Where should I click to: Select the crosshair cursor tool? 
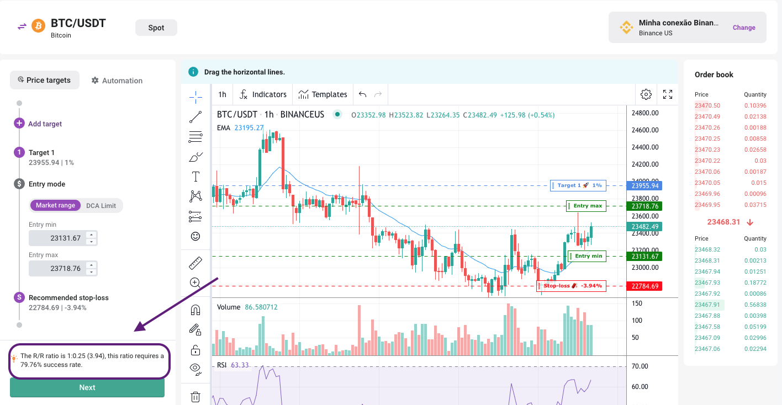(196, 98)
